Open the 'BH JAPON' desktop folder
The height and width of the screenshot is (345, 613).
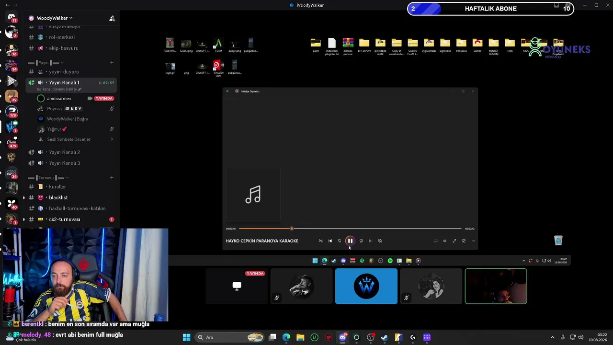pos(364,46)
